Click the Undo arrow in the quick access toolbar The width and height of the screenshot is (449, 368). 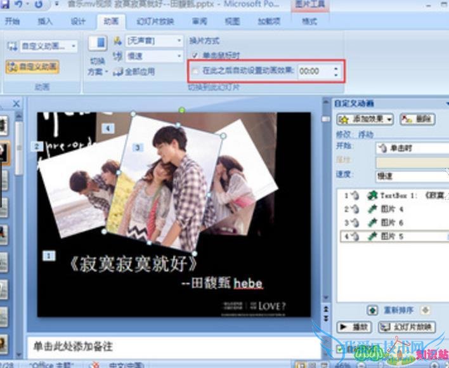[x=18, y=4]
